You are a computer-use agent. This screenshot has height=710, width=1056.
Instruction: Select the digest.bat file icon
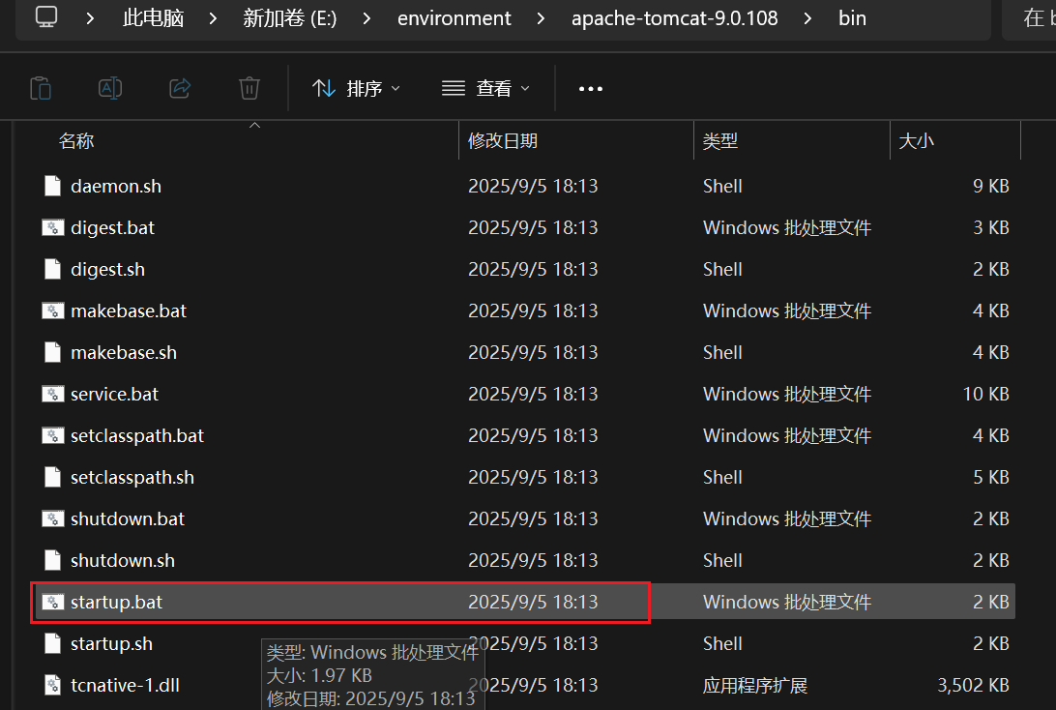(52, 227)
